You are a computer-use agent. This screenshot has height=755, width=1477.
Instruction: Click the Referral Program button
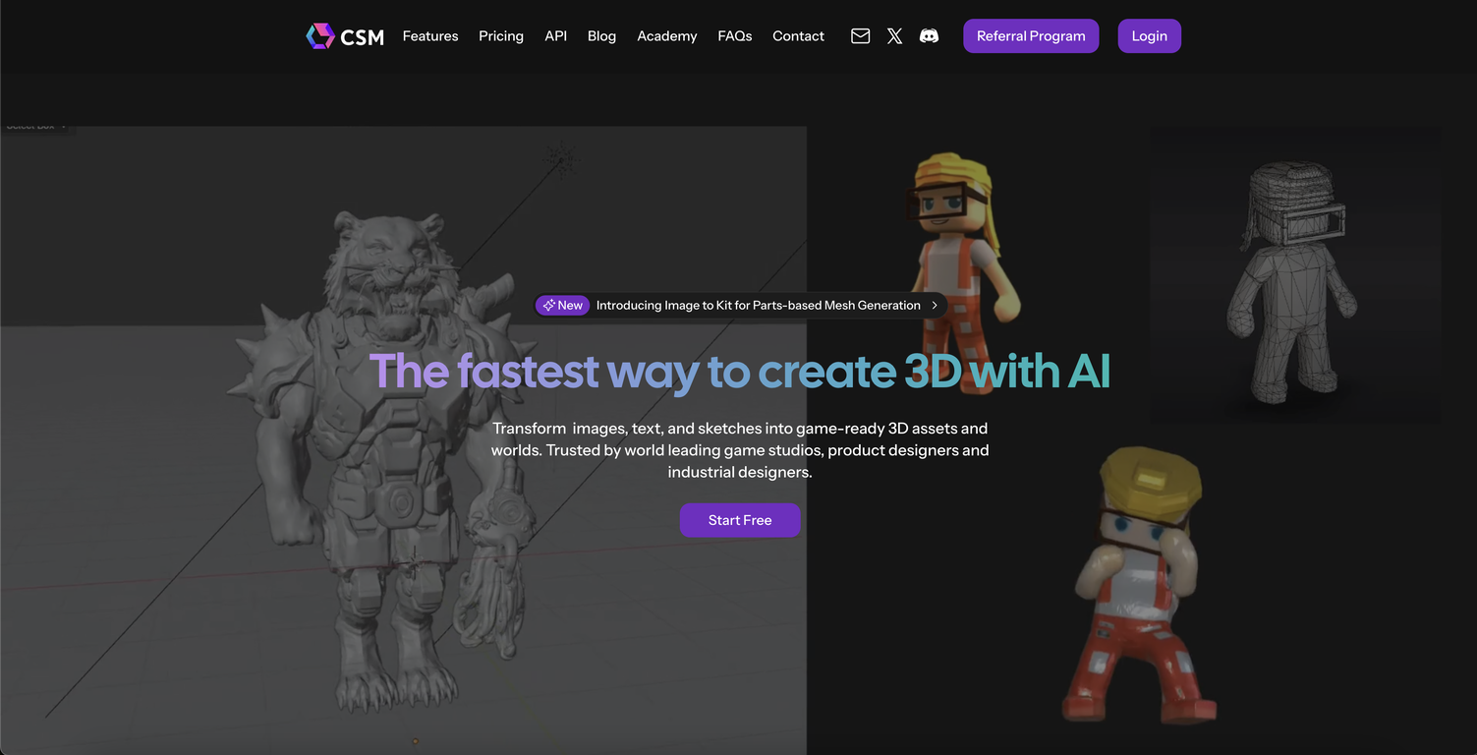click(1031, 36)
